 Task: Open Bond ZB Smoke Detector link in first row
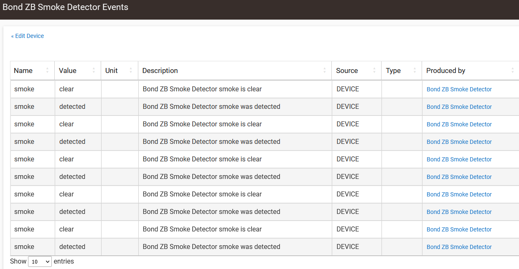pos(459,89)
